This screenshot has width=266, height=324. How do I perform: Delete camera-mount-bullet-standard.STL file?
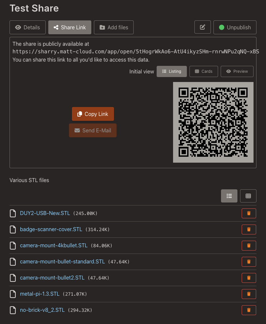pyautogui.click(x=249, y=262)
